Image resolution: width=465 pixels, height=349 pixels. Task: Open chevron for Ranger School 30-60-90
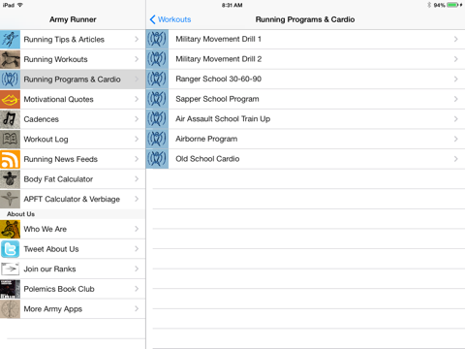tap(455, 79)
